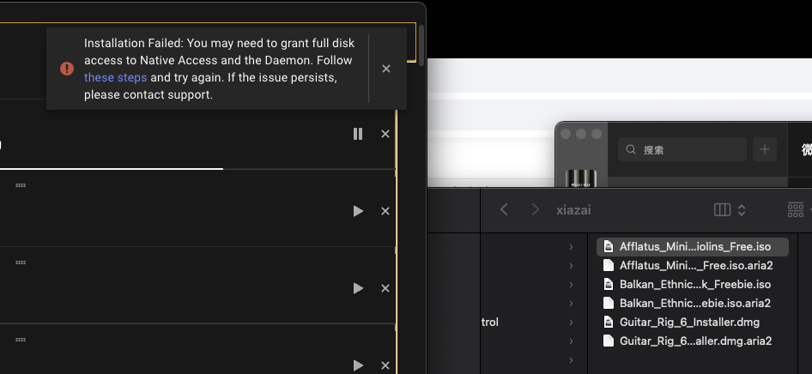This screenshot has height=374, width=812.
Task: Remove the second paused download from the queue
Action: tap(385, 288)
